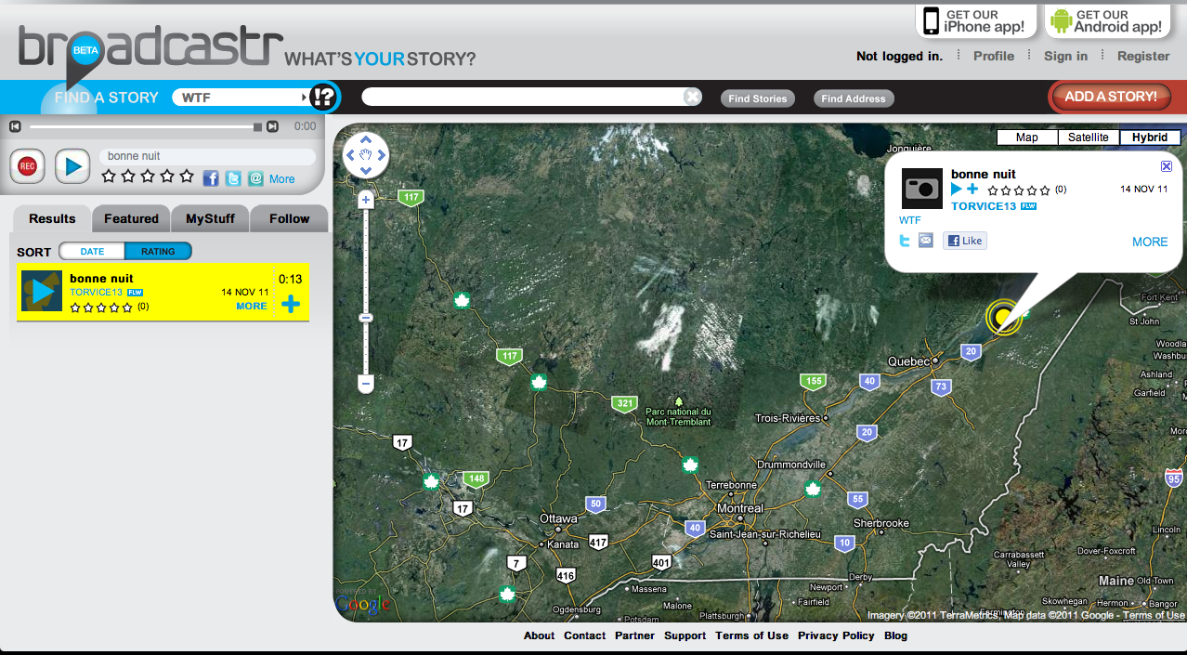Switch map to Map view
This screenshot has height=655, width=1187.
coord(1027,138)
